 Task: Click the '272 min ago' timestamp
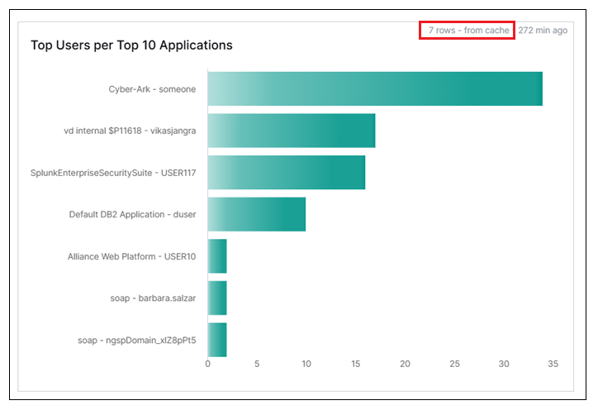[x=543, y=30]
